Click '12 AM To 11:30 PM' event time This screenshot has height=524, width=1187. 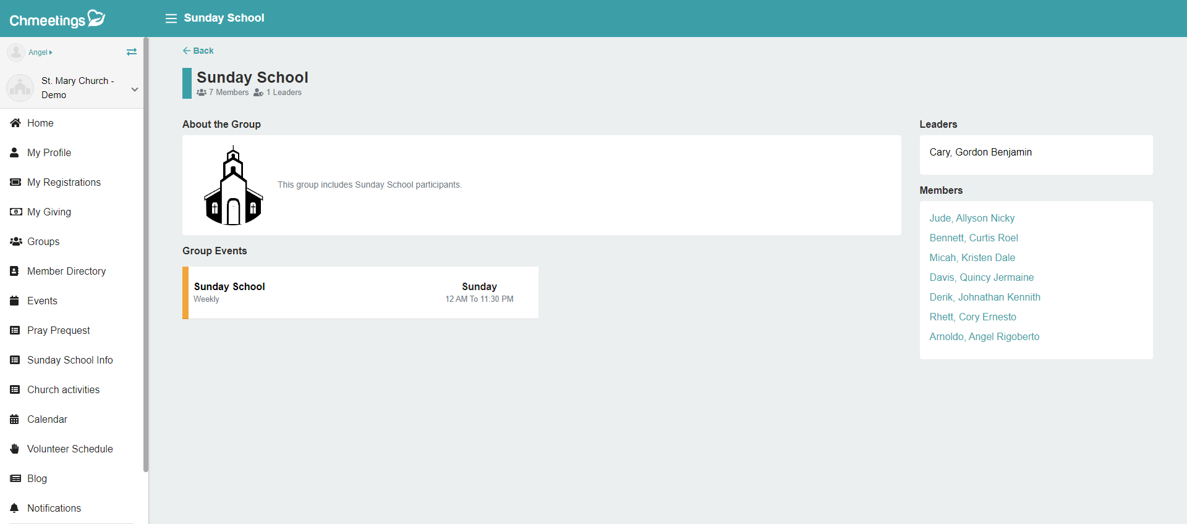click(479, 299)
